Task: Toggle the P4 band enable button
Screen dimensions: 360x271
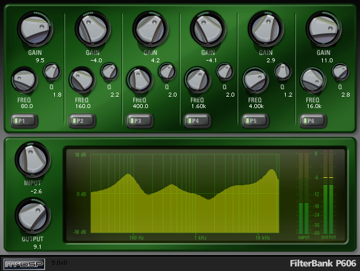Action: click(198, 121)
